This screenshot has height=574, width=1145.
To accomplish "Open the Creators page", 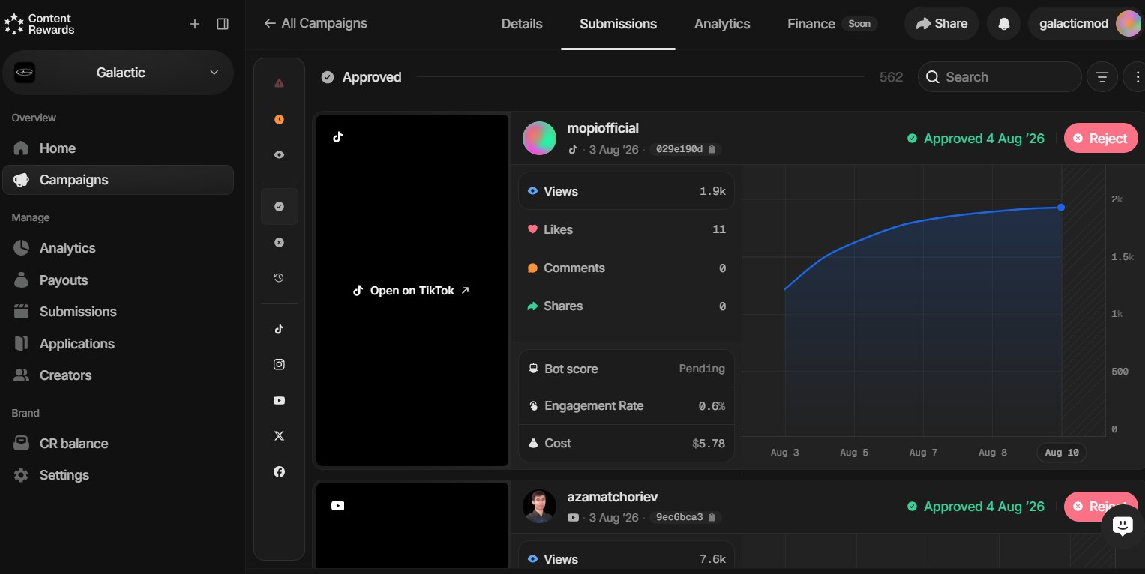I will click(x=118, y=375).
